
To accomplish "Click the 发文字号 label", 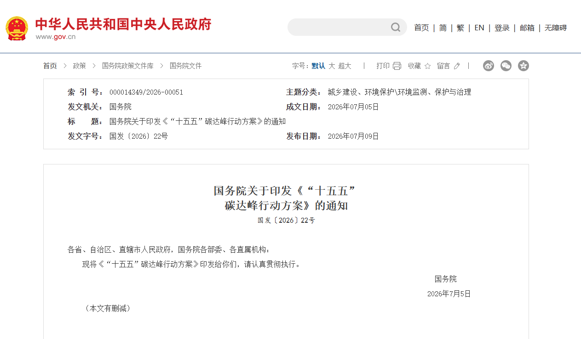I will point(86,136).
